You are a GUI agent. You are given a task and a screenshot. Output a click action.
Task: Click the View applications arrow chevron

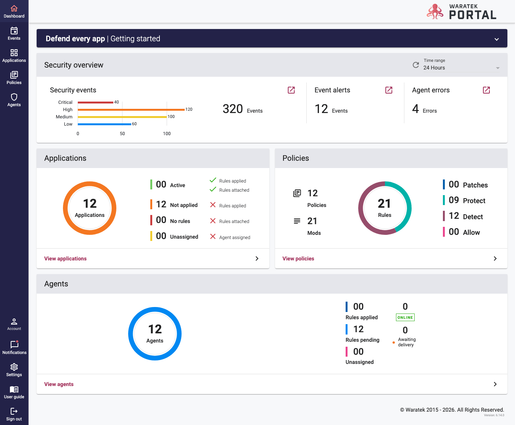[x=257, y=259]
